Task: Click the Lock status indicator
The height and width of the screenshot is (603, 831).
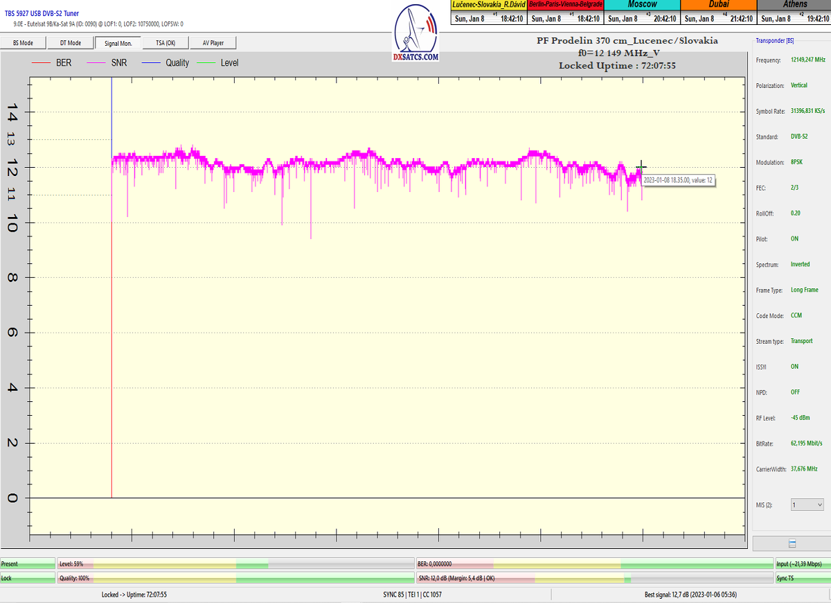Action: click(x=28, y=577)
